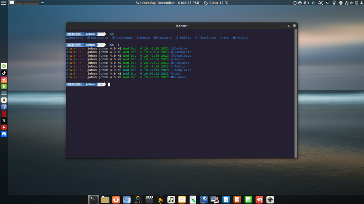Open Inkscape from the dock
Image resolution: width=364 pixels, height=204 pixels.
[x=270, y=200]
